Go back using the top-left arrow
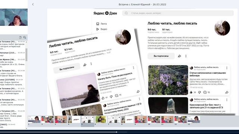 pos(33,4)
